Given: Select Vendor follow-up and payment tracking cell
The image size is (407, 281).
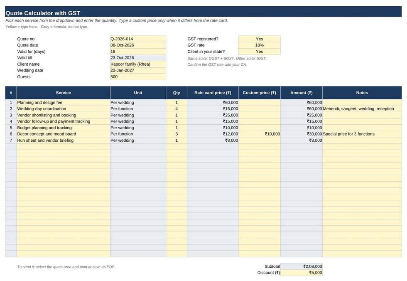Looking at the screenshot, I should click(x=63, y=121).
